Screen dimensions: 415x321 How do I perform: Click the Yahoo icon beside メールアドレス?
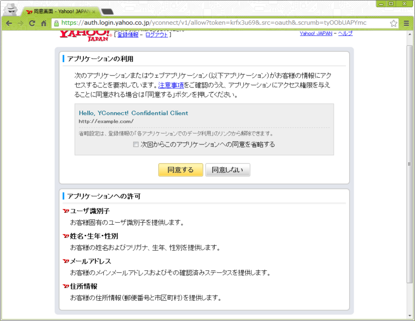(66, 261)
